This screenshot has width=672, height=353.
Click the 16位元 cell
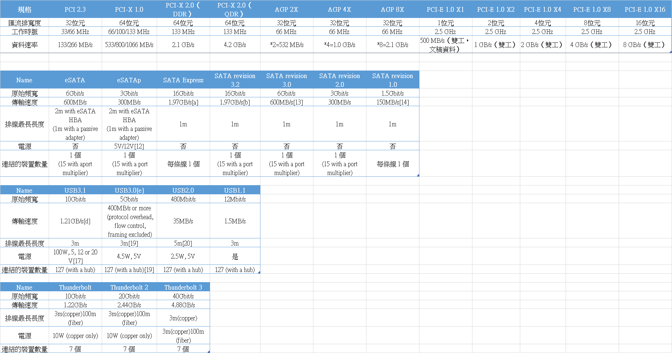(645, 23)
